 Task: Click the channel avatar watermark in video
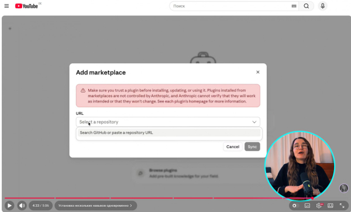344,188
